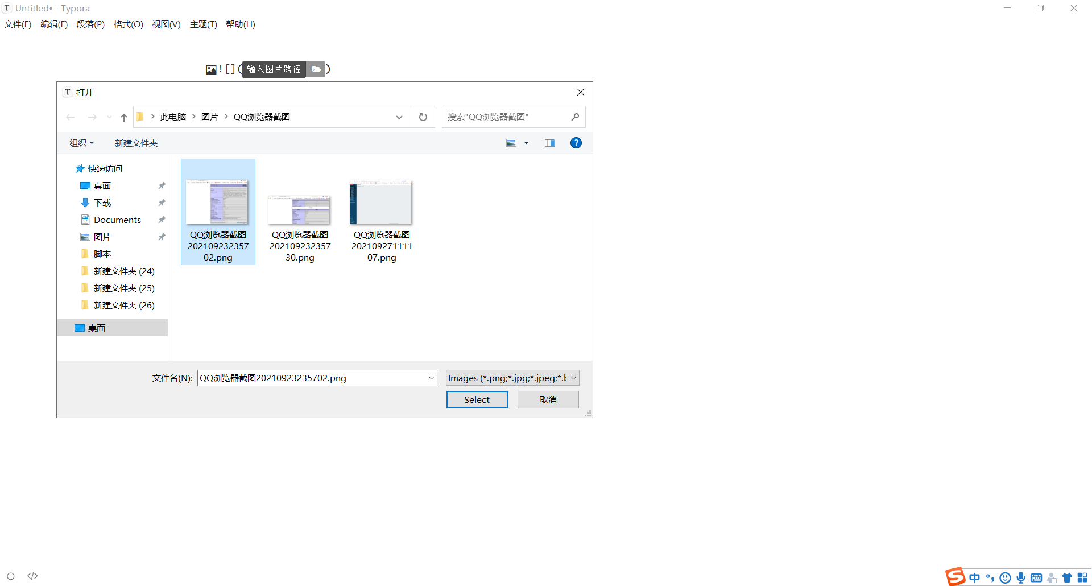Navigate to 此电脑 in breadcrumb
The image size is (1092, 586).
point(173,117)
